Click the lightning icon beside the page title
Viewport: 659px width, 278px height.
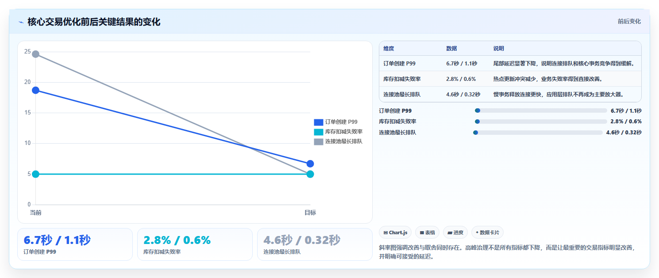point(21,22)
